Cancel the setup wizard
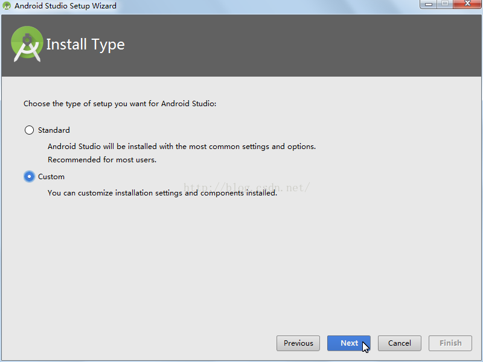Screen dimensions: 483x362 pyautogui.click(x=400, y=343)
